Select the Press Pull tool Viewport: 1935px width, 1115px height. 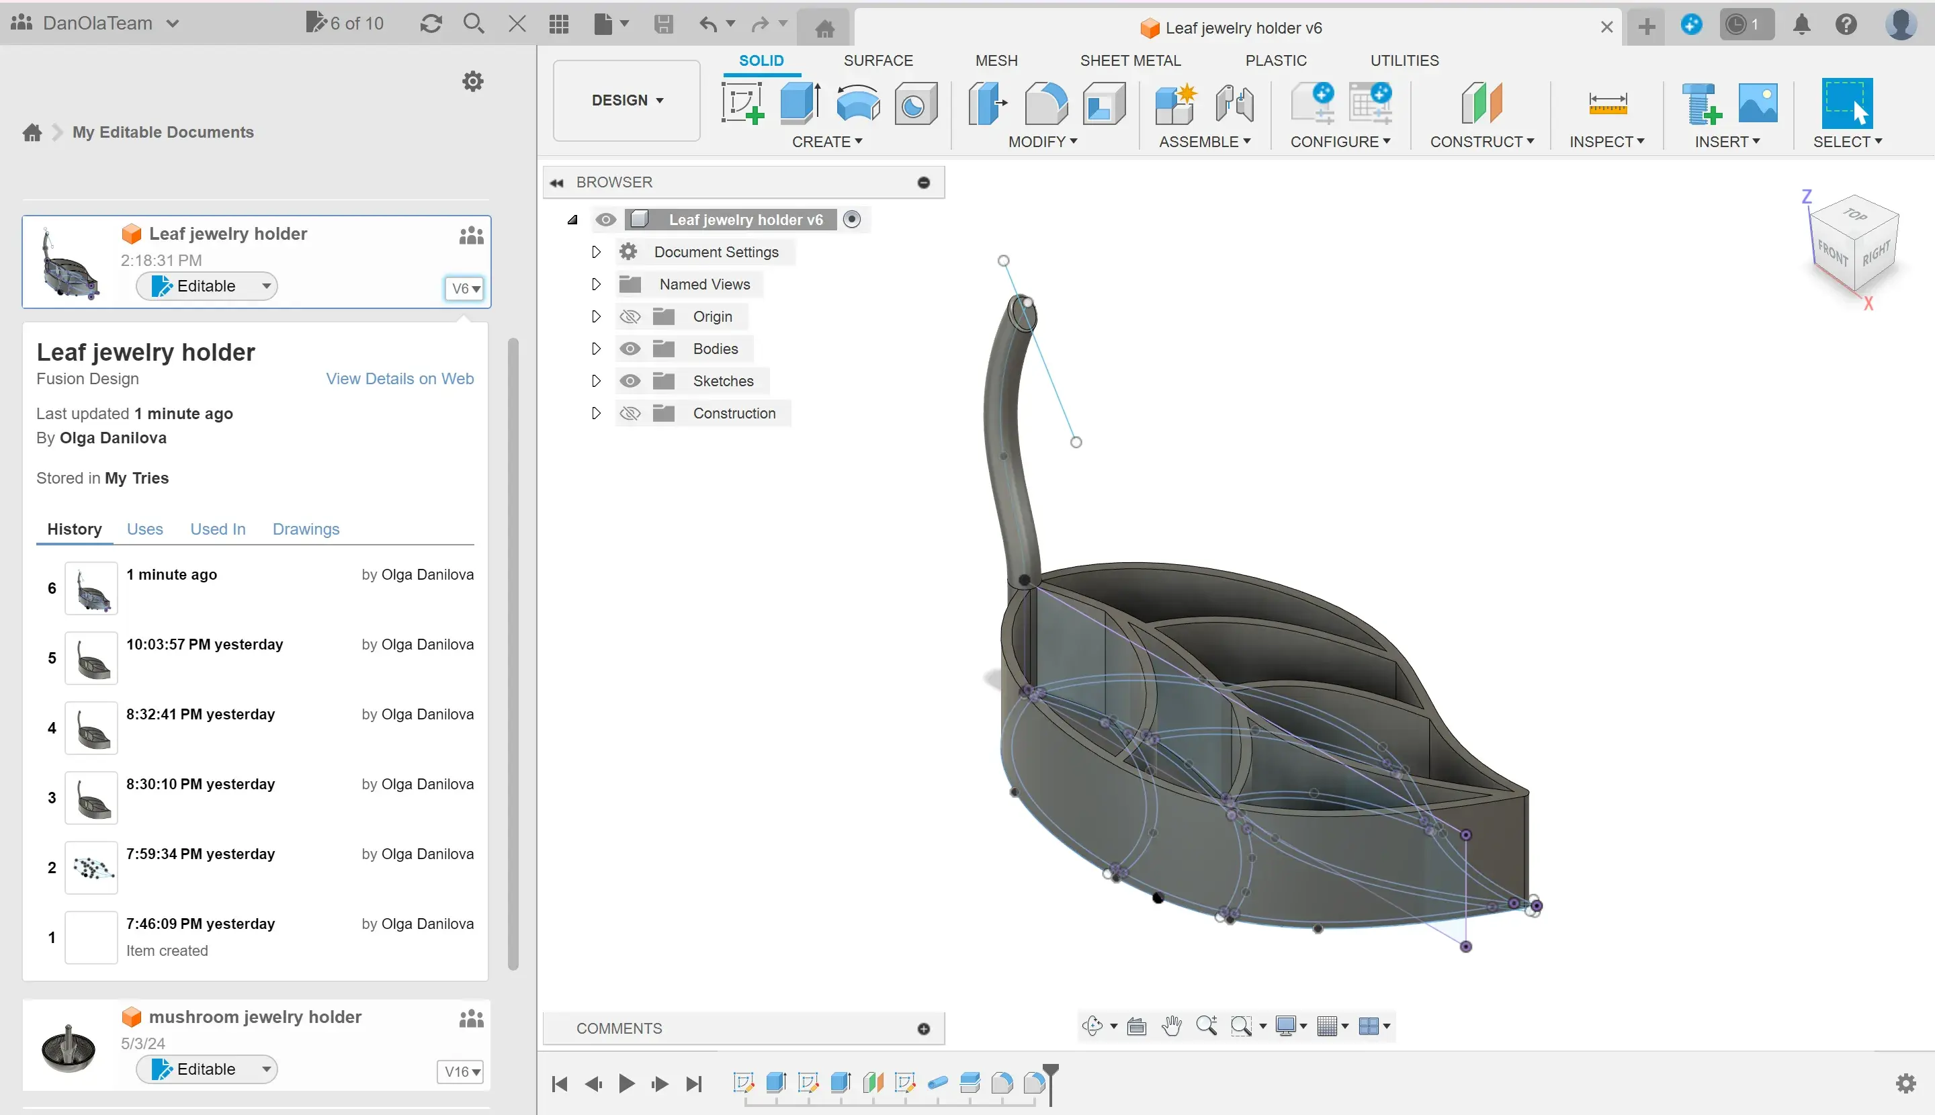click(x=987, y=103)
